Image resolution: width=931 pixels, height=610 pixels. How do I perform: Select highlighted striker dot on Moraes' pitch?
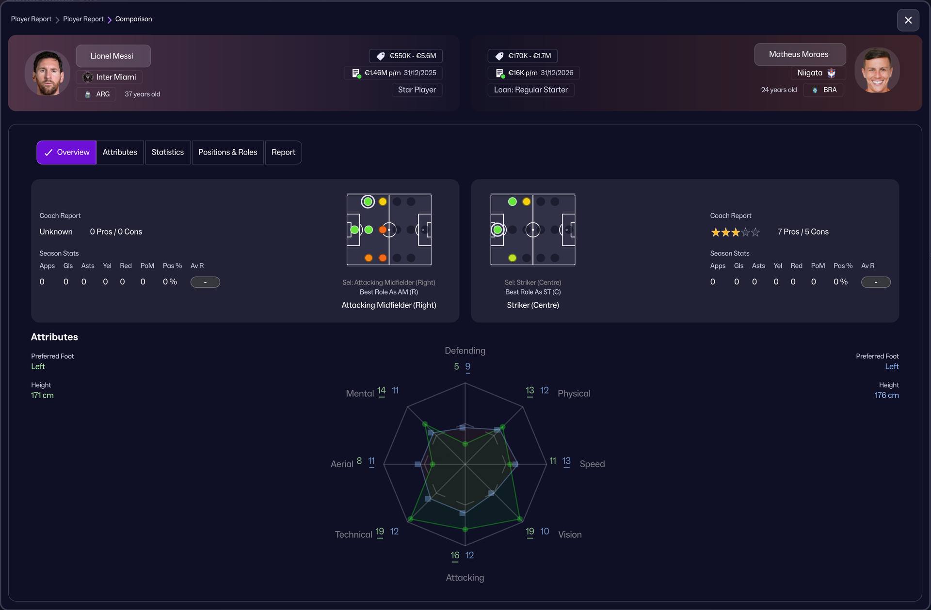[498, 230]
